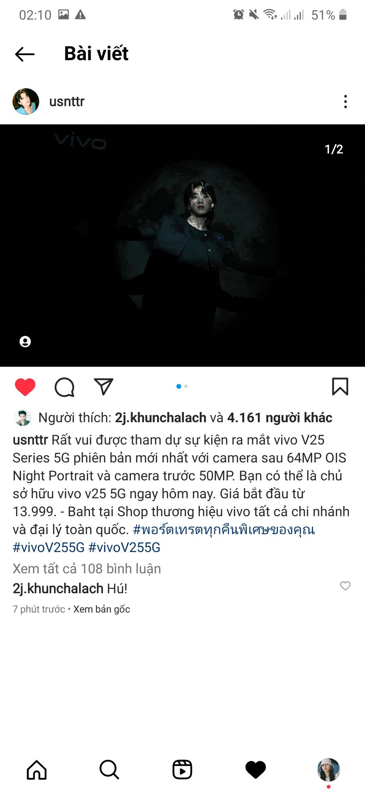
Task: Tap the back arrow next to Bài viết
Action: 25,54
